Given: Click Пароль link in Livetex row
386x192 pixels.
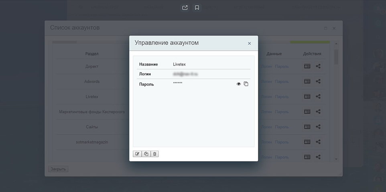Looking at the screenshot, I should [x=282, y=97].
